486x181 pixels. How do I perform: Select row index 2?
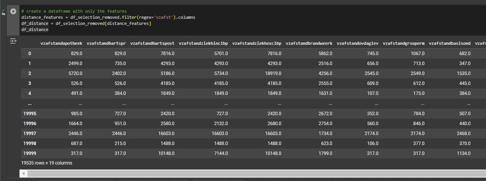[x=29, y=73]
